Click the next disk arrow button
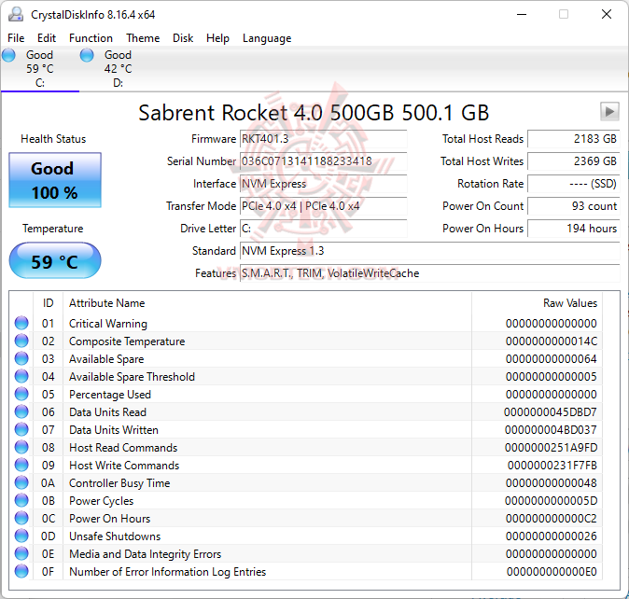629x599 pixels. click(609, 112)
